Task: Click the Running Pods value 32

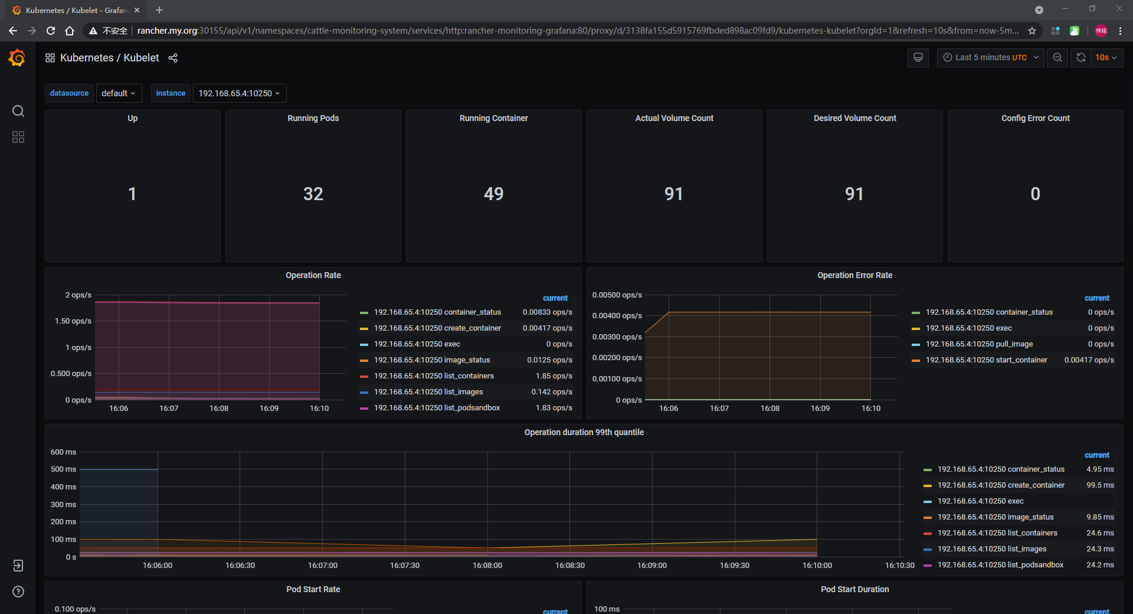Action: click(313, 194)
